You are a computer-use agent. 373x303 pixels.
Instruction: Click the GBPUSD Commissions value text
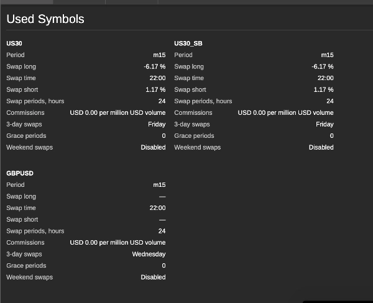point(117,242)
